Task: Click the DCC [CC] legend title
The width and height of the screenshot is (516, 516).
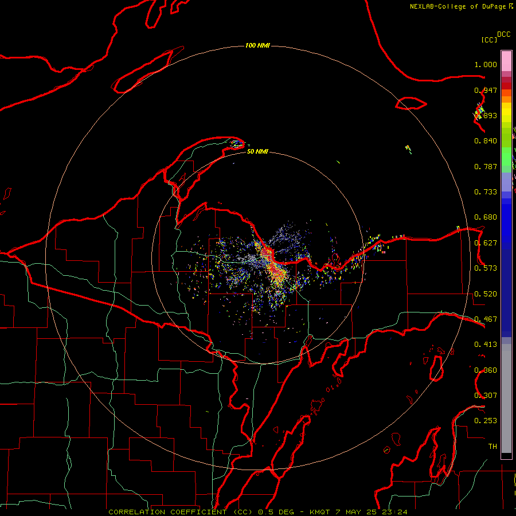Action: (x=495, y=37)
